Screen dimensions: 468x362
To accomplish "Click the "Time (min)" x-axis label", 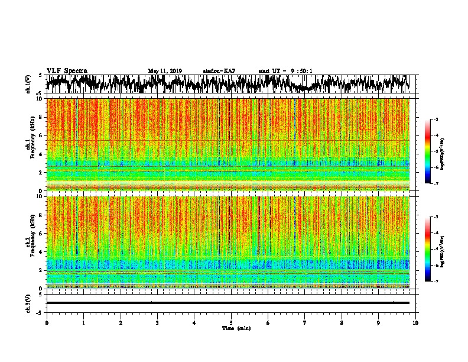I will [236, 328].
